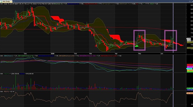Click the May label on date axis
The height and width of the screenshot is (107, 193).
click(x=140, y=54)
